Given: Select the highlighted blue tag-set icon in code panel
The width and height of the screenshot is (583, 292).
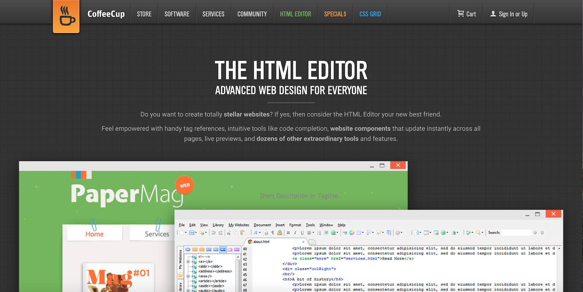Looking at the screenshot, I should click(223, 250).
